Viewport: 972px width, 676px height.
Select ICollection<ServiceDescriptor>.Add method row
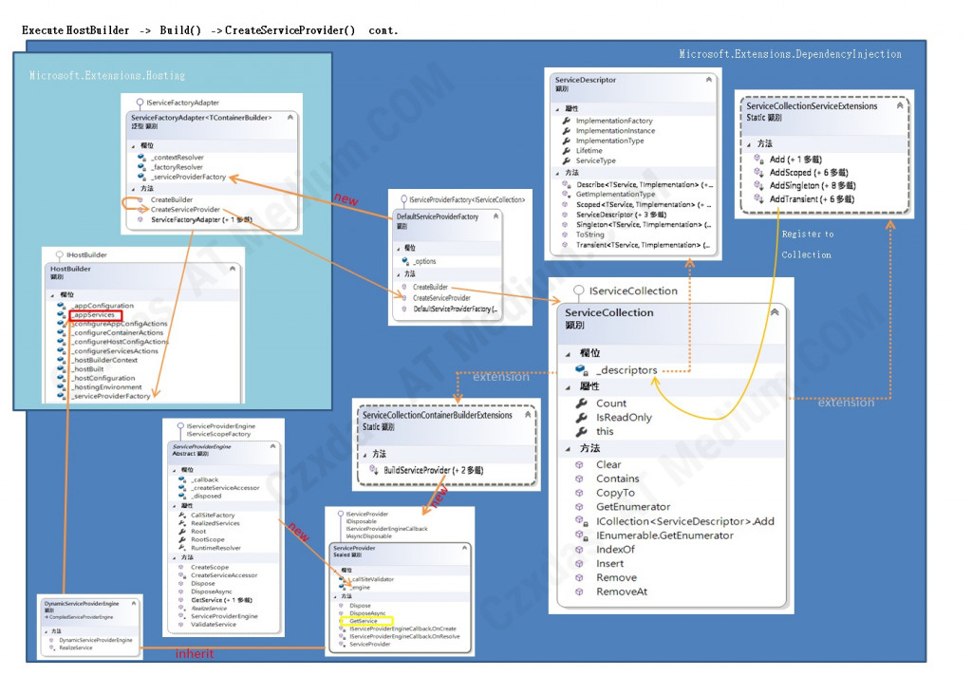click(x=685, y=521)
